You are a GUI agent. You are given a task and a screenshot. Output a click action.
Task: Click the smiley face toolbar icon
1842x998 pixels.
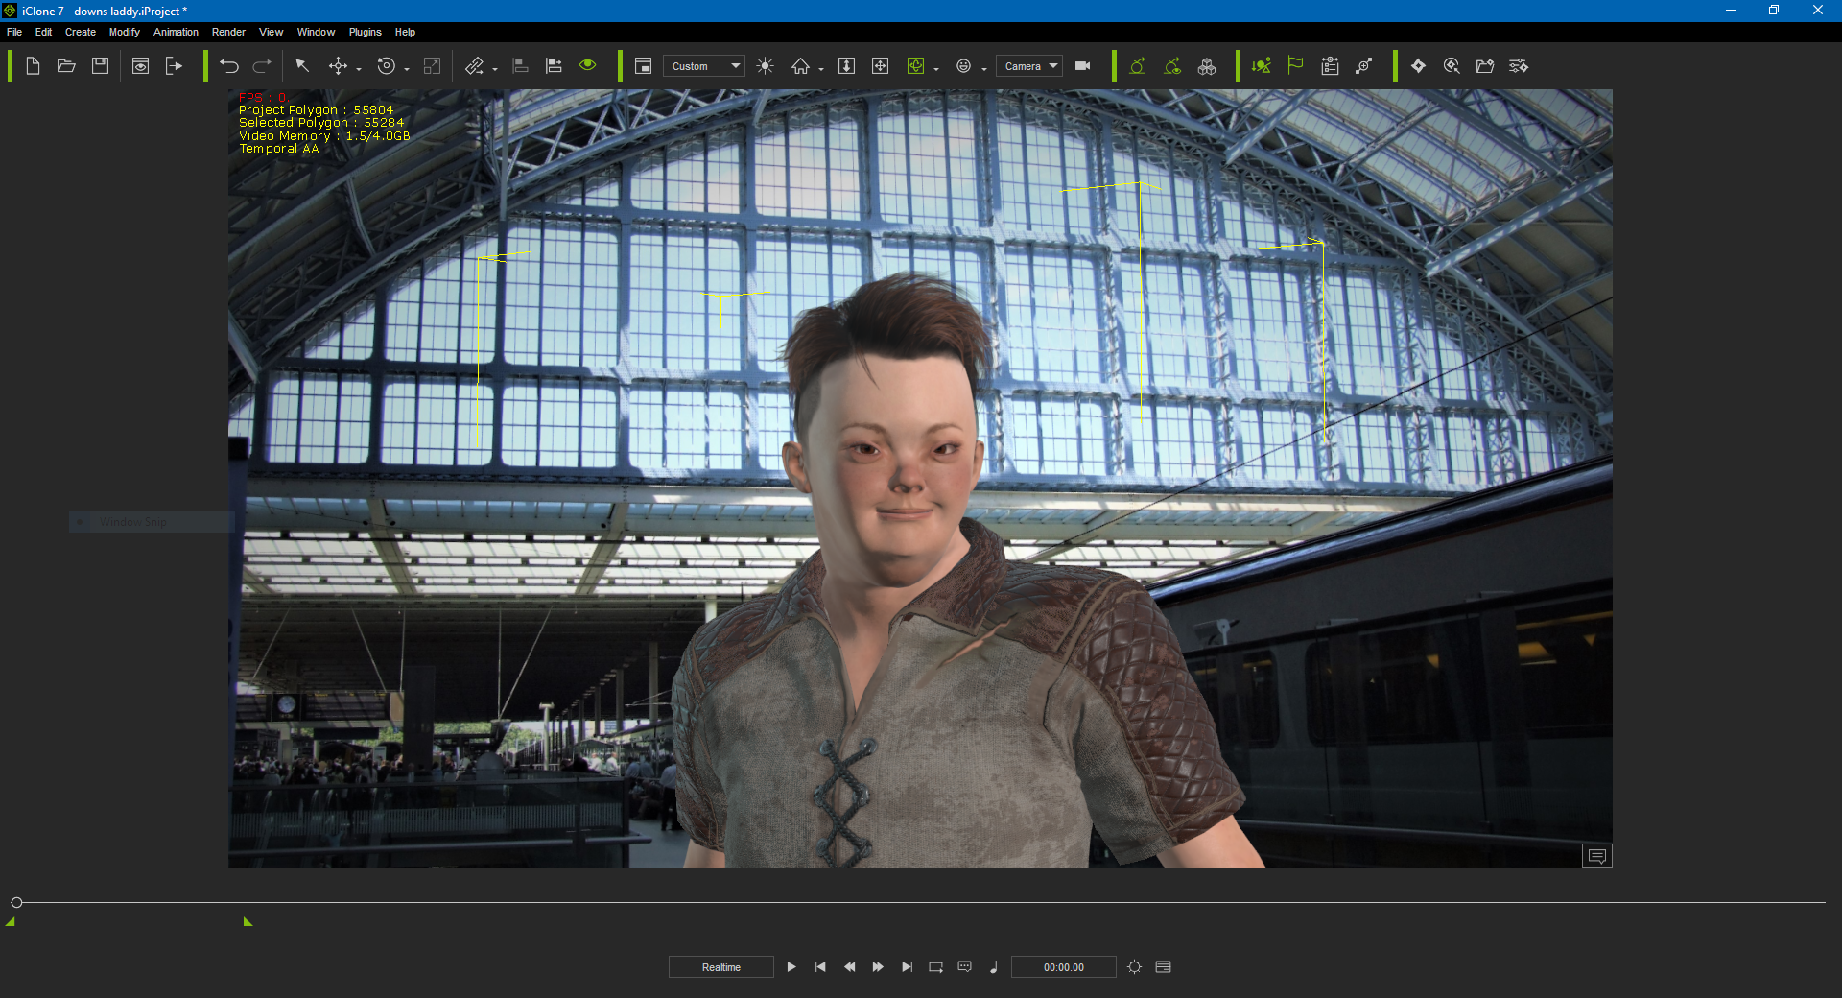[964, 66]
